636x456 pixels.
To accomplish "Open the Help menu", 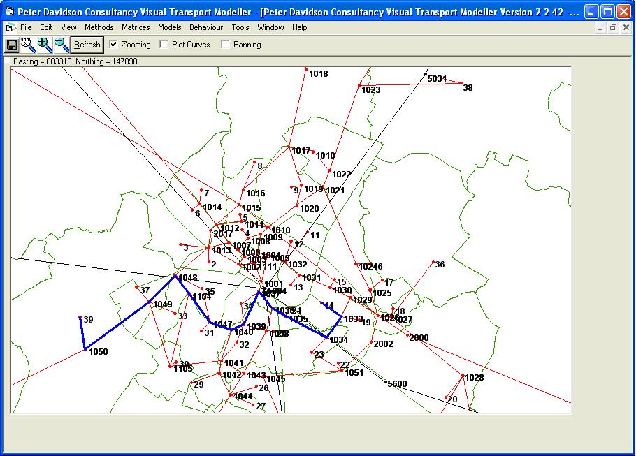I will tap(299, 27).
